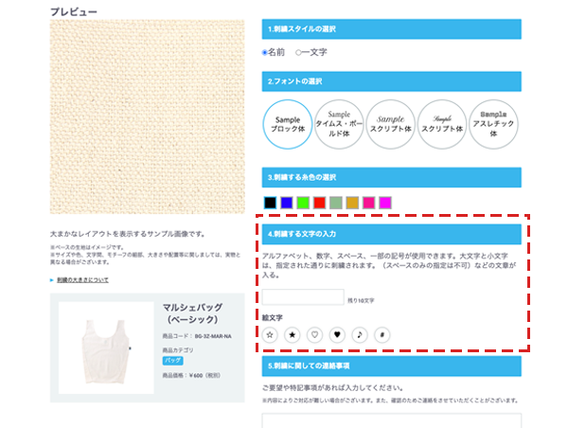Insert the outlined heart emoji
Image resolution: width=568 pixels, height=428 pixels.
pos(314,334)
